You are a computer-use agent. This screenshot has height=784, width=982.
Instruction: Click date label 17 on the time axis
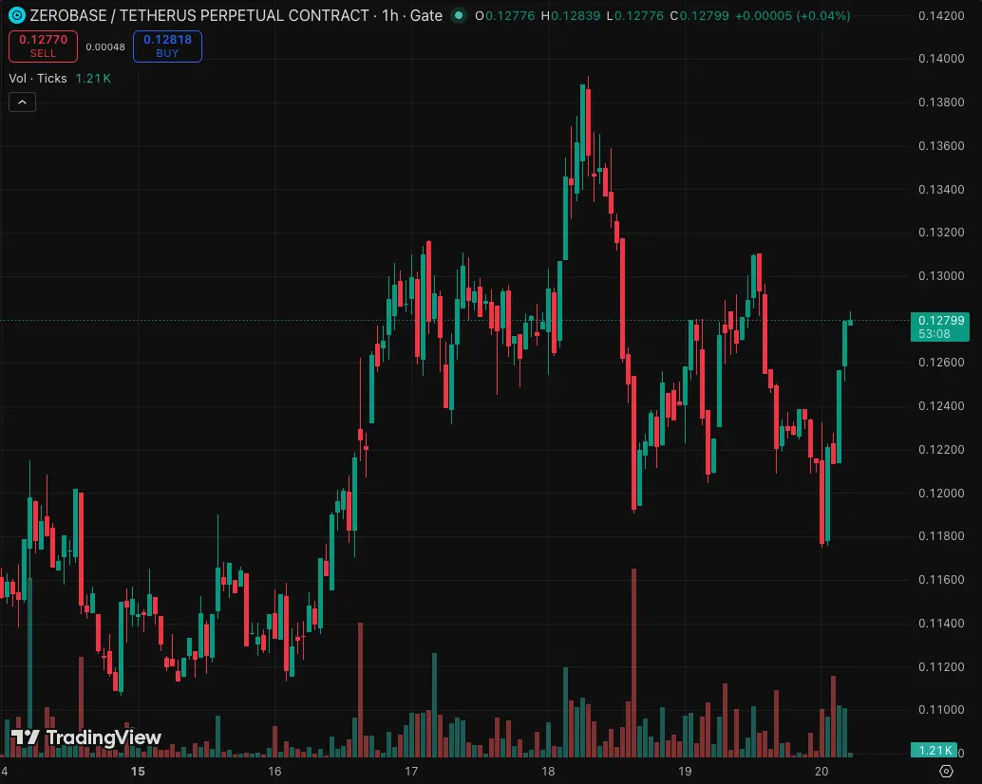coord(411,772)
